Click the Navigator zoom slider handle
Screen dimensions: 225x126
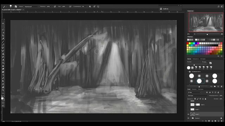(x=207, y=34)
